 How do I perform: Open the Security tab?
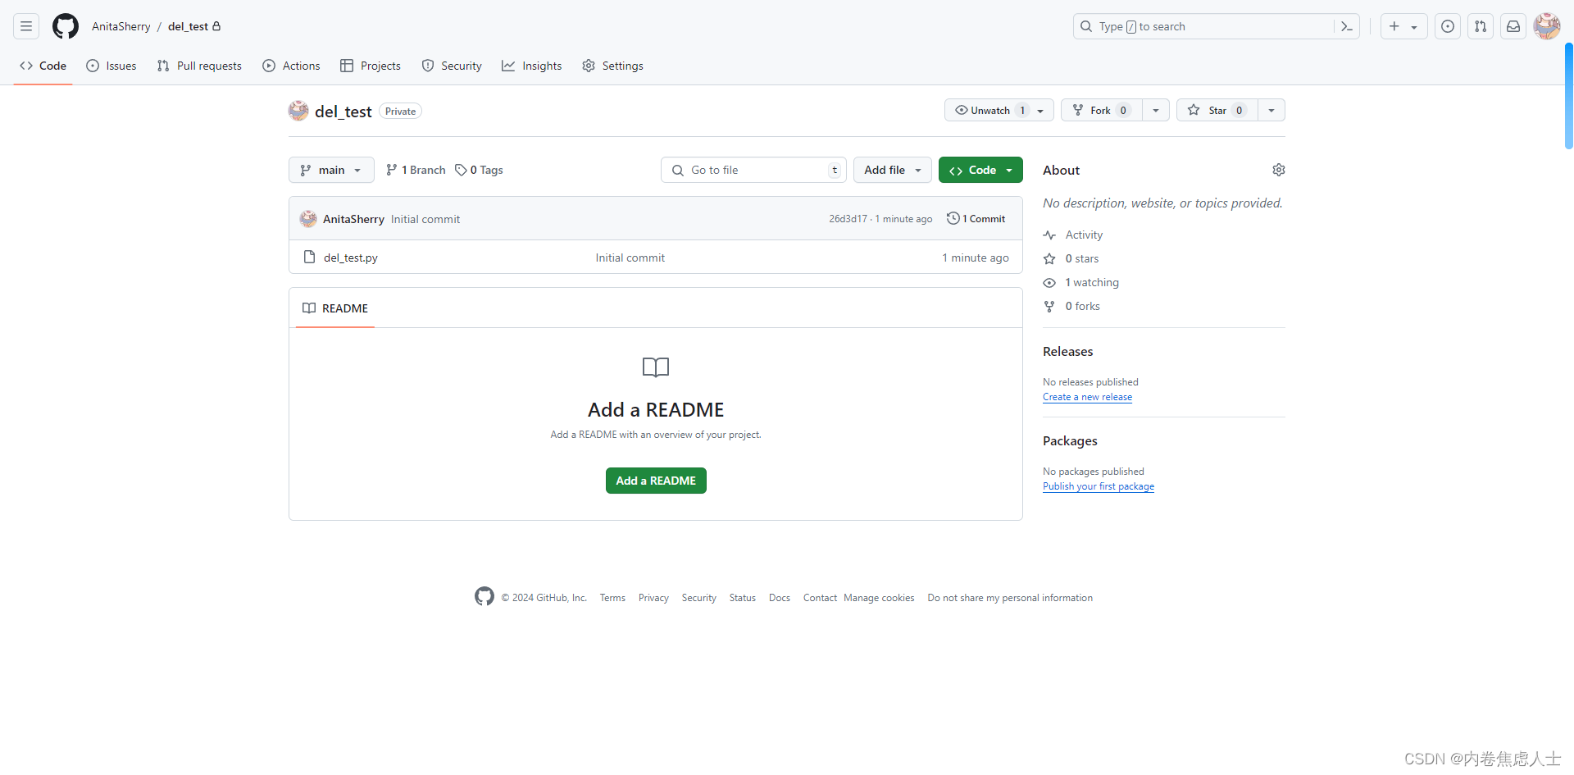(x=452, y=66)
